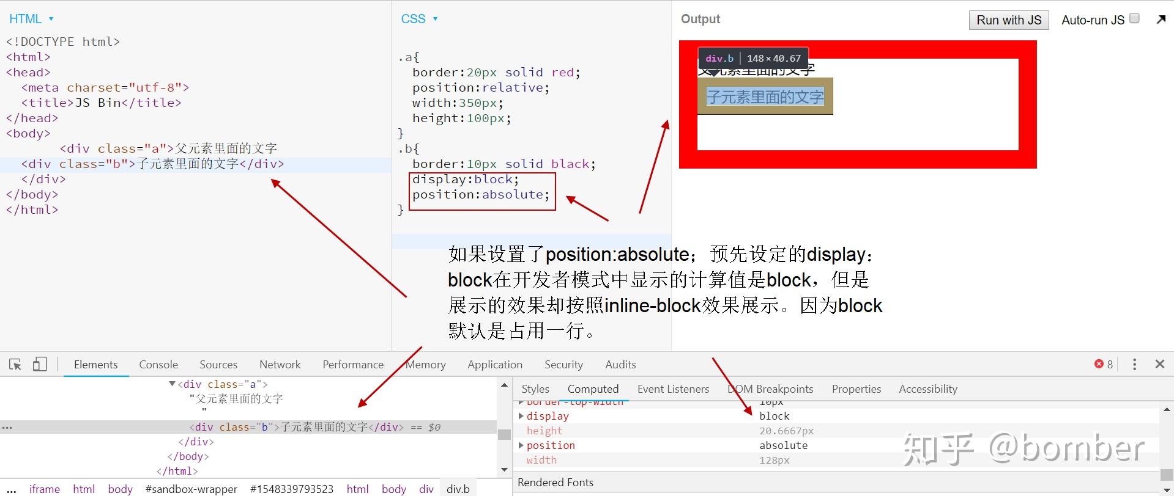Click the position:absolute; line in the CSS editor
The image size is (1174, 496).
tap(481, 194)
